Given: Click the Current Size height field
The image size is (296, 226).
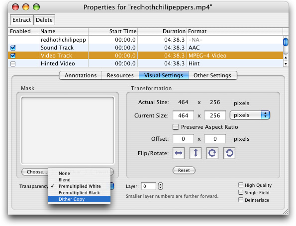Looking at the screenshot, I should 215,115.
